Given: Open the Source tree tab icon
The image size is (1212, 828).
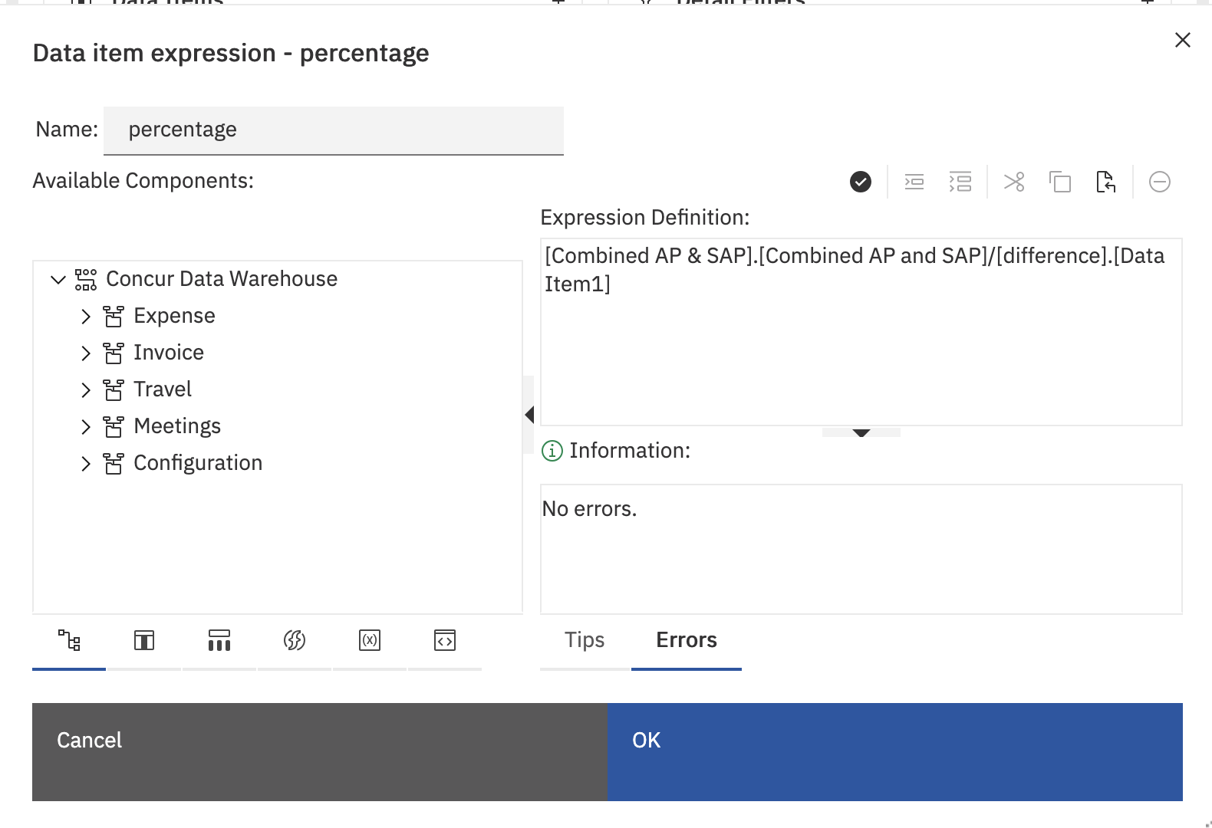Looking at the screenshot, I should tap(69, 640).
